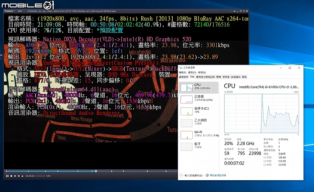
Task: Select the CPU item in the performance list
Action: pos(199,87)
